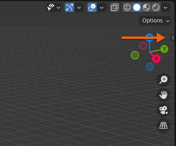Expand the selectability and visibility dropdown arrow
The height and width of the screenshot is (146, 176).
pos(59,8)
